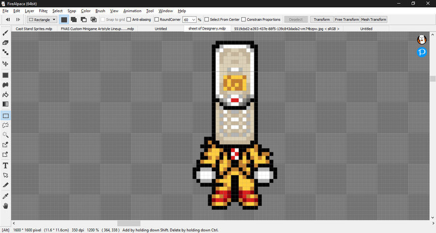Select the Magic Wand tool

coord(5,135)
